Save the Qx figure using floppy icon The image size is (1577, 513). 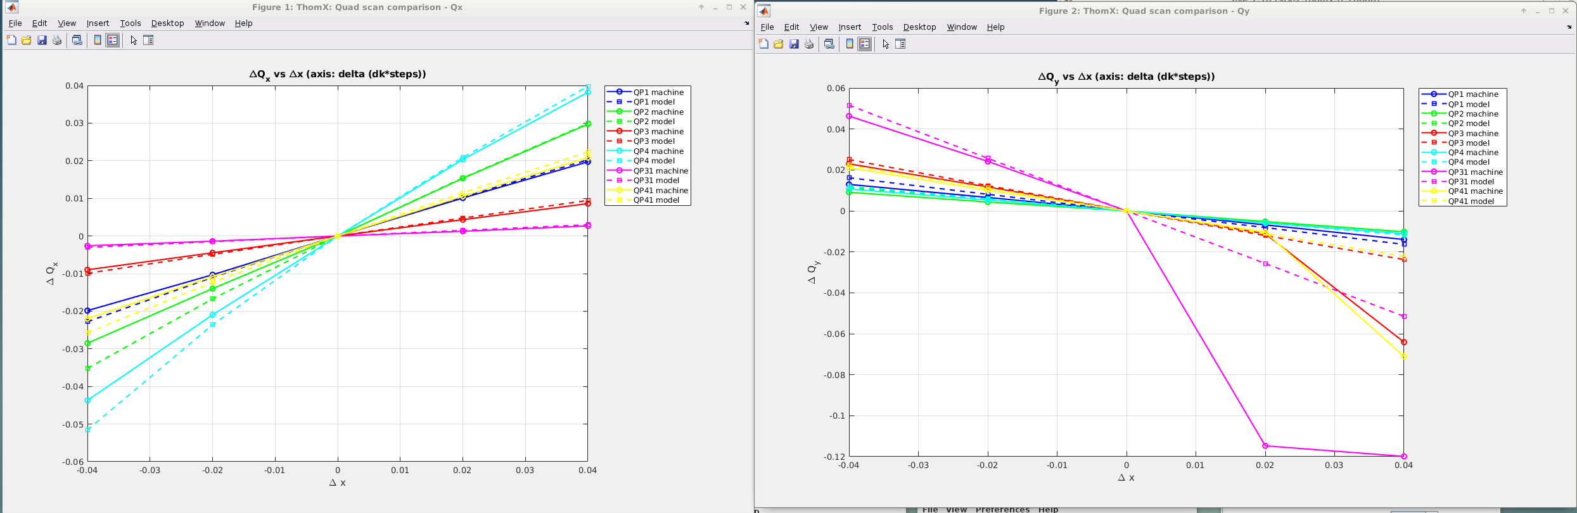[42, 41]
